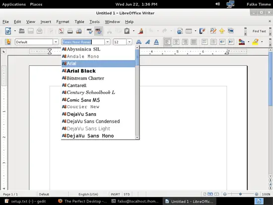Open the Tools menu

click(94, 22)
